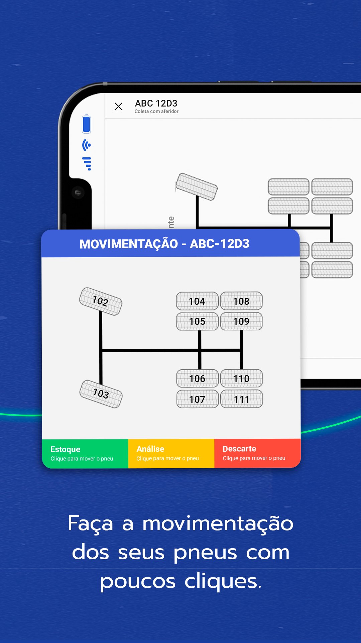Select tire 111 in the diagram
Image resolution: width=361 pixels, height=643 pixels.
click(241, 399)
